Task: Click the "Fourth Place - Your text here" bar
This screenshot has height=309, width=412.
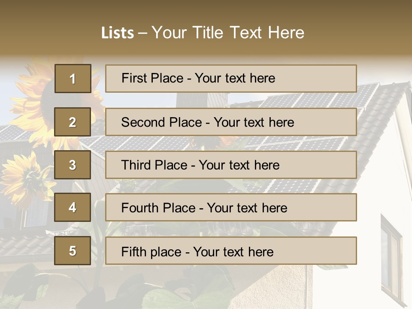Action: tap(231, 208)
